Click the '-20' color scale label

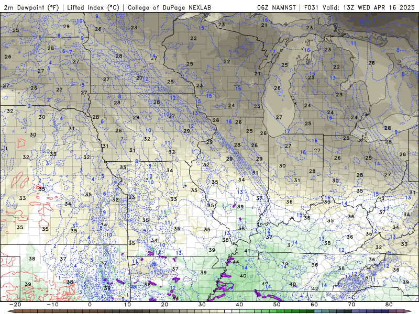(x=15, y=305)
